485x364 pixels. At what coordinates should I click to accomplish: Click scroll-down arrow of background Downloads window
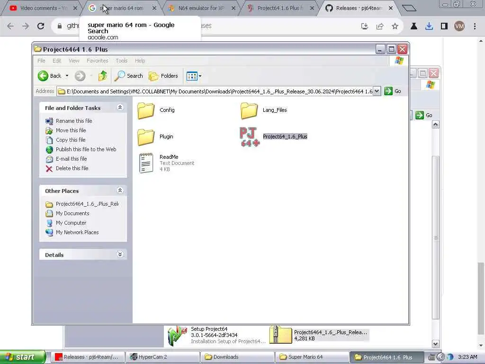436,344
